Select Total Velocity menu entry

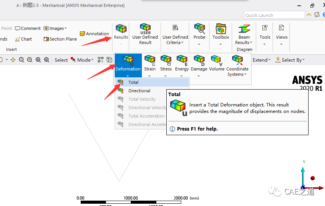click(x=141, y=99)
